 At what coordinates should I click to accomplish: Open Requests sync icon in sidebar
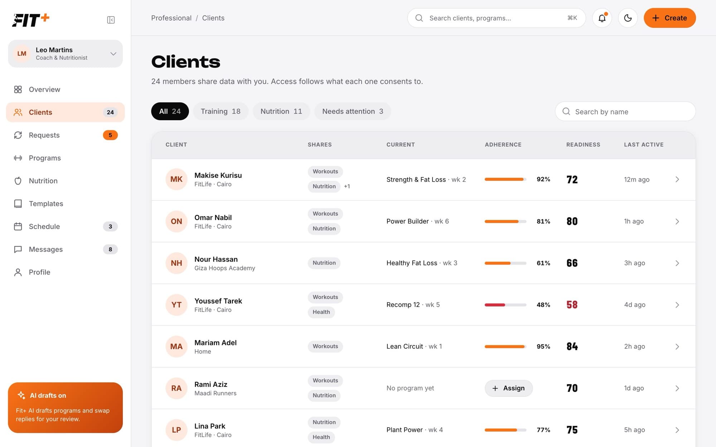(x=18, y=135)
